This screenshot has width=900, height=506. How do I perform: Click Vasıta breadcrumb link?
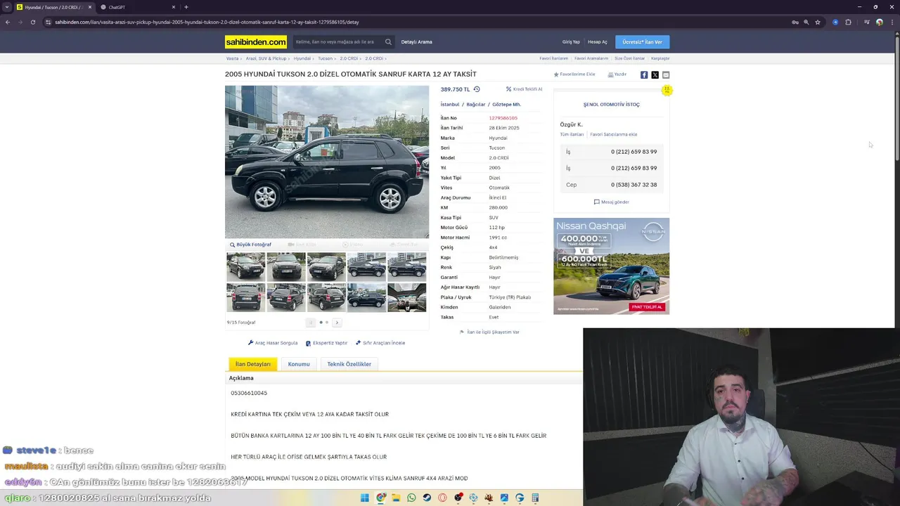232,58
